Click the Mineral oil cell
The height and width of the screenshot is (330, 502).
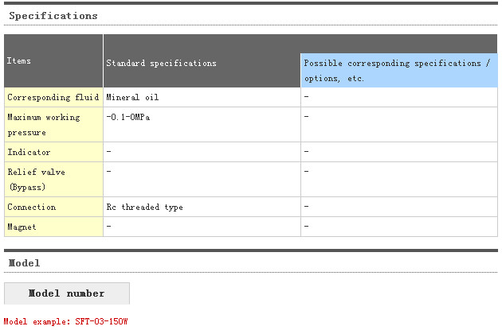tap(132, 97)
